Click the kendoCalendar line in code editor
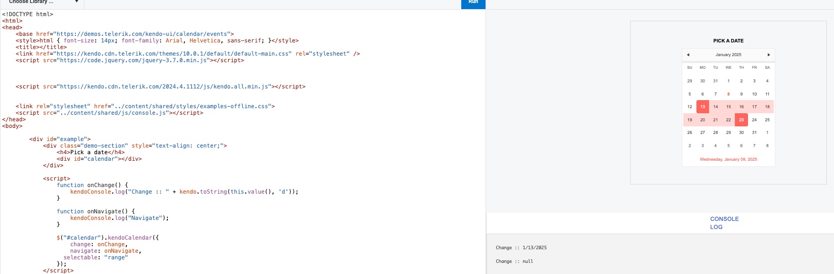The image size is (834, 274). (108, 238)
